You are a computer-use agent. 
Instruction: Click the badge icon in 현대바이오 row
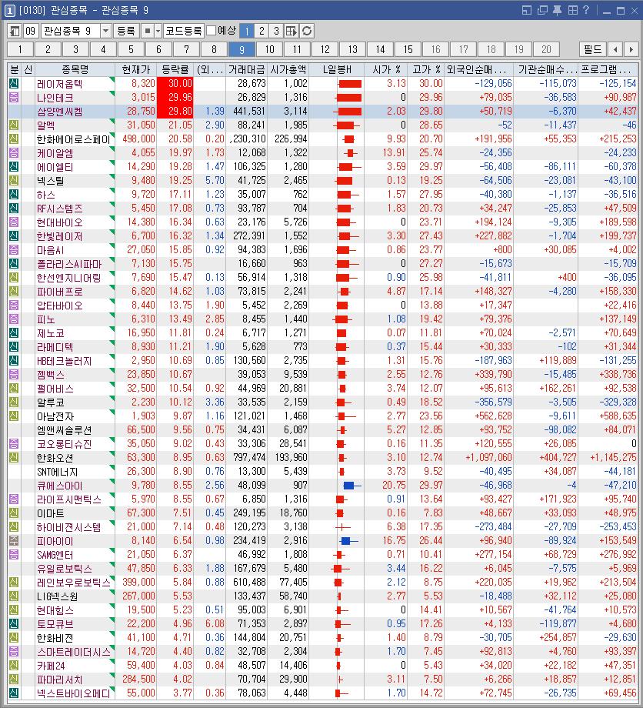[x=14, y=222]
